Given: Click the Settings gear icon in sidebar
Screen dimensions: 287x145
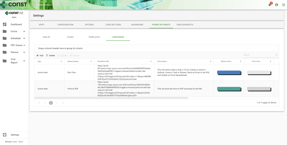Looking at the screenshot, I should pos(4,135).
